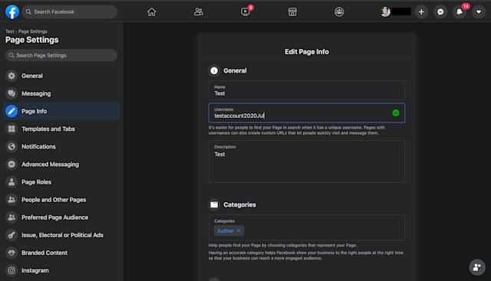The image size is (491, 281).
Task: Open Preferred Page Audience settings
Action: coord(61,217)
